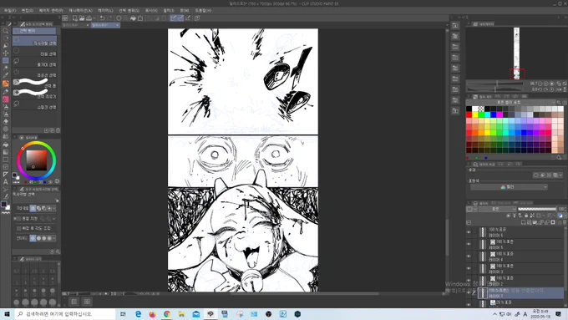Select the Selection area tool in the toolbar

6,60
